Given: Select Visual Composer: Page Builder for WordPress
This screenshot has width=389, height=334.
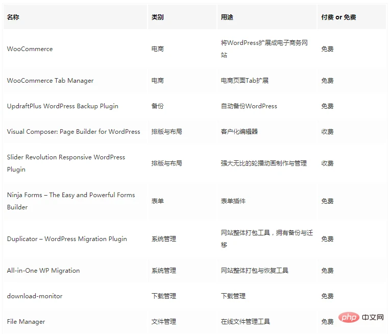Looking at the screenshot, I should point(74,132).
